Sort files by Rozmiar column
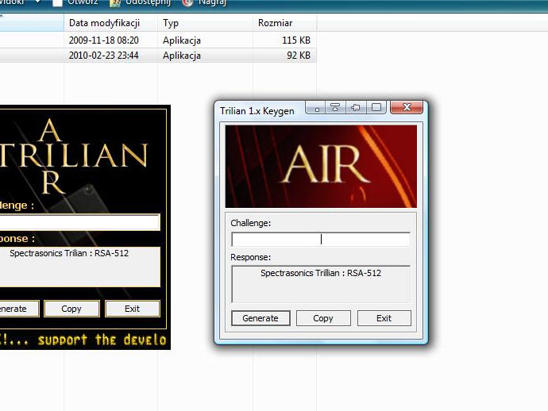The height and width of the screenshot is (411, 548). [285, 23]
